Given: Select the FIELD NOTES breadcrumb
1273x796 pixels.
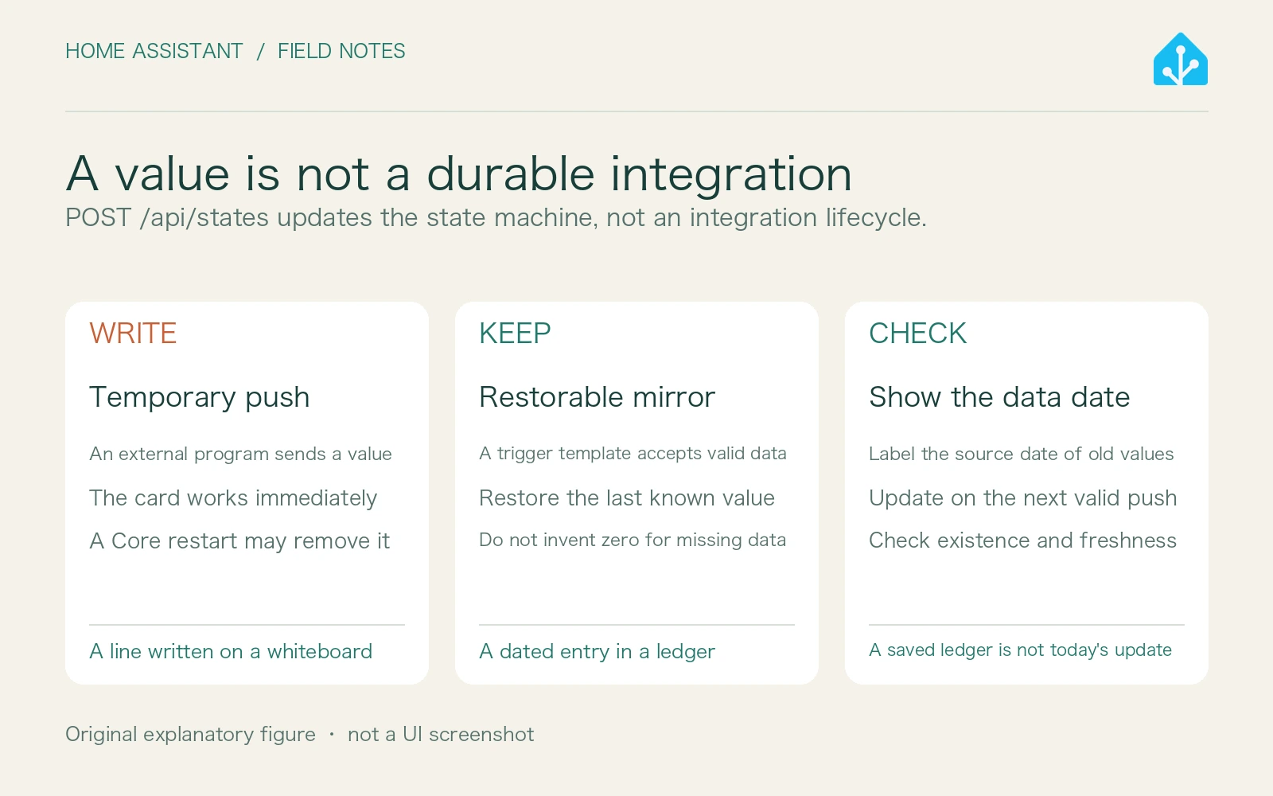Looking at the screenshot, I should click(x=341, y=51).
